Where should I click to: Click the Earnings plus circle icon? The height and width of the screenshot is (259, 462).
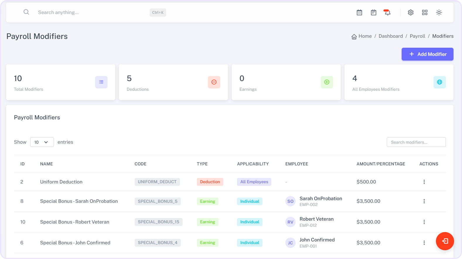pyautogui.click(x=327, y=82)
